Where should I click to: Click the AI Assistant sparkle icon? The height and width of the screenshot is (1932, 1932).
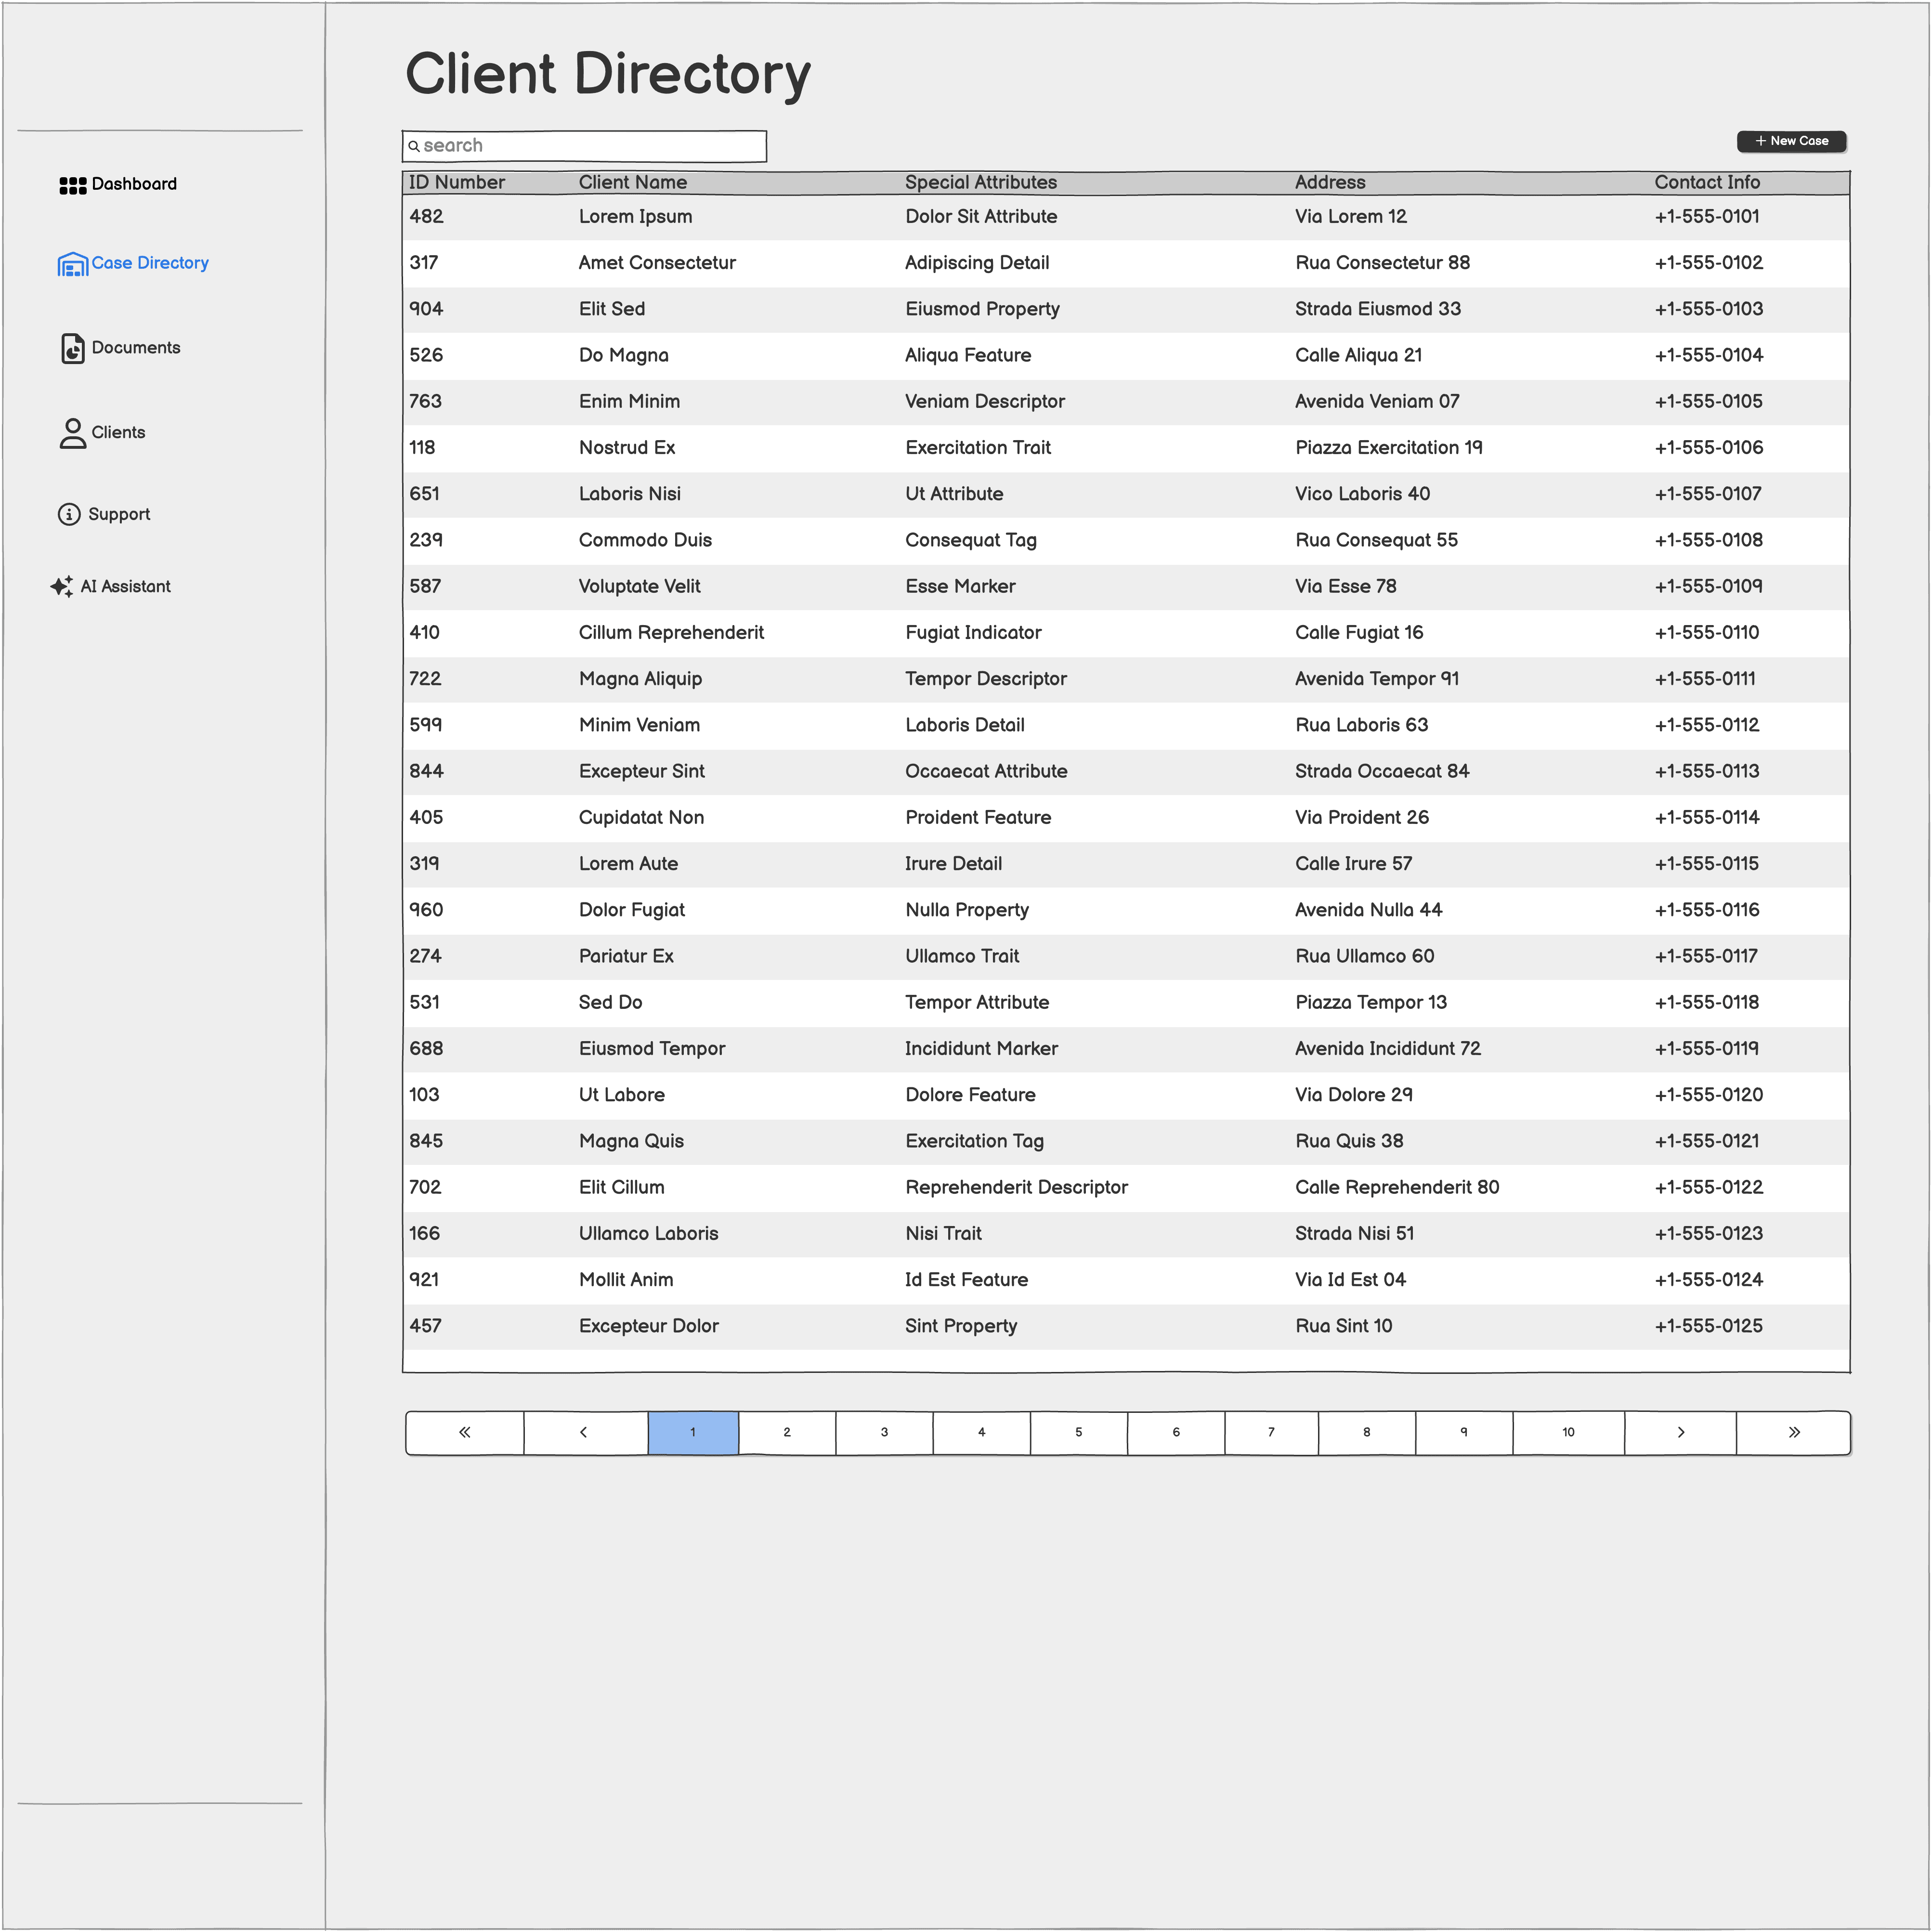point(62,587)
